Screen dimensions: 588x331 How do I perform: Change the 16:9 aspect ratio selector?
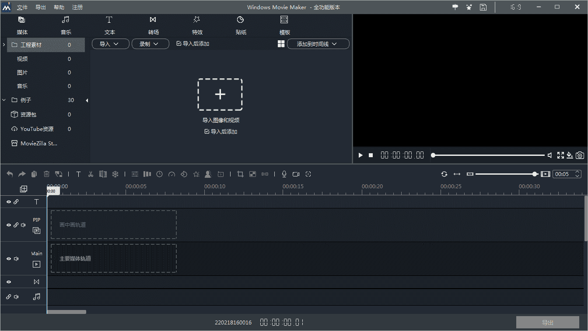click(515, 7)
